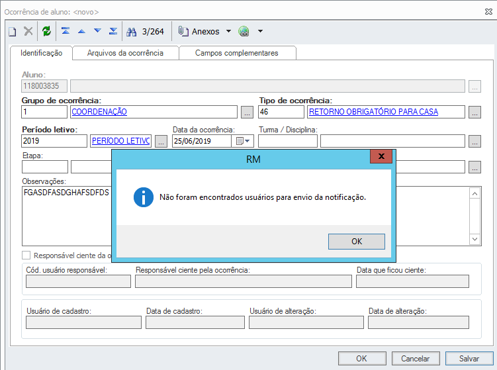Click Data de cadastro field

(195, 322)
